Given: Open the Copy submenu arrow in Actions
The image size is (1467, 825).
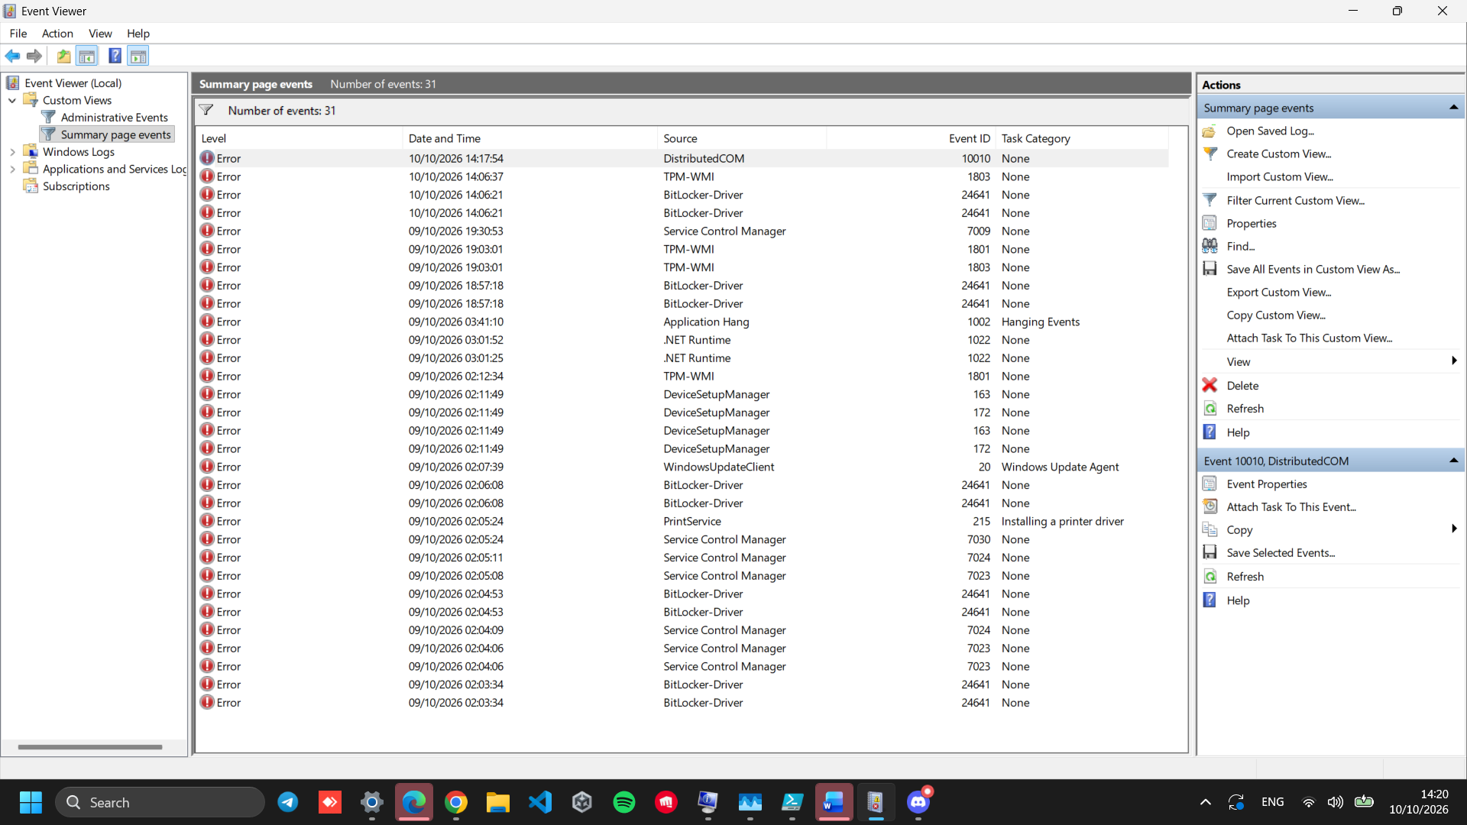Looking at the screenshot, I should 1454,529.
